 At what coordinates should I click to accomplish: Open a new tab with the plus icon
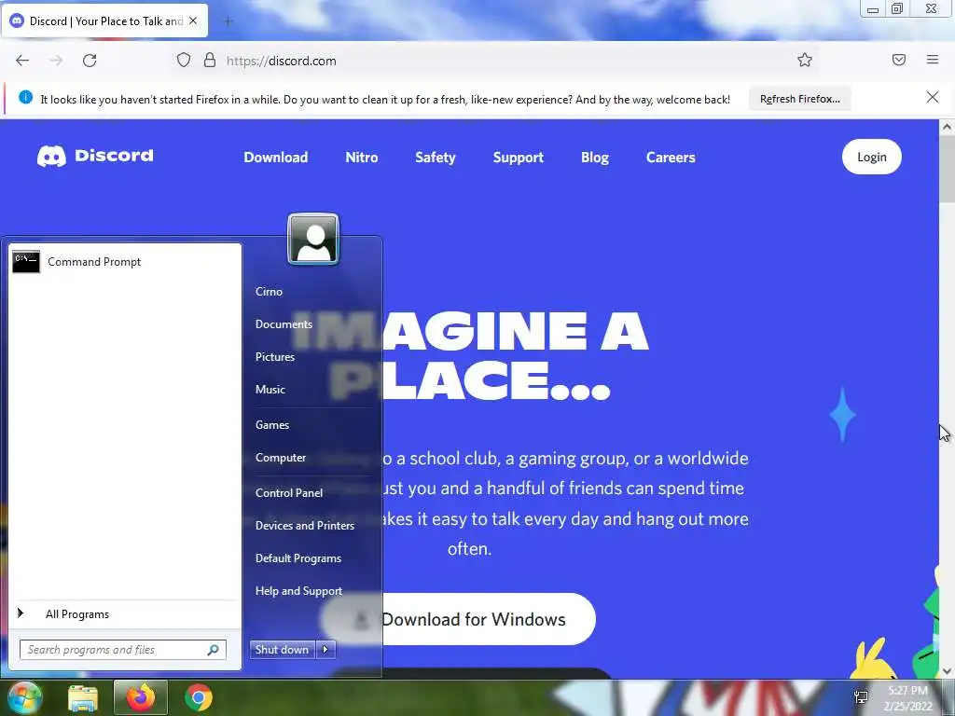228,21
